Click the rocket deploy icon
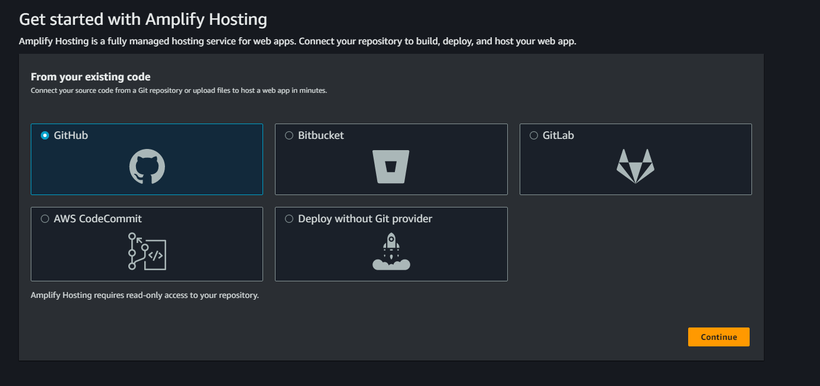The width and height of the screenshot is (820, 386). (x=391, y=251)
